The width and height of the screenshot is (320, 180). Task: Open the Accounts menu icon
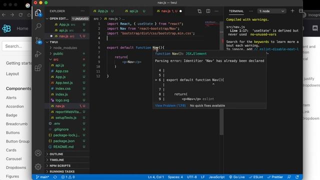pos(38,153)
